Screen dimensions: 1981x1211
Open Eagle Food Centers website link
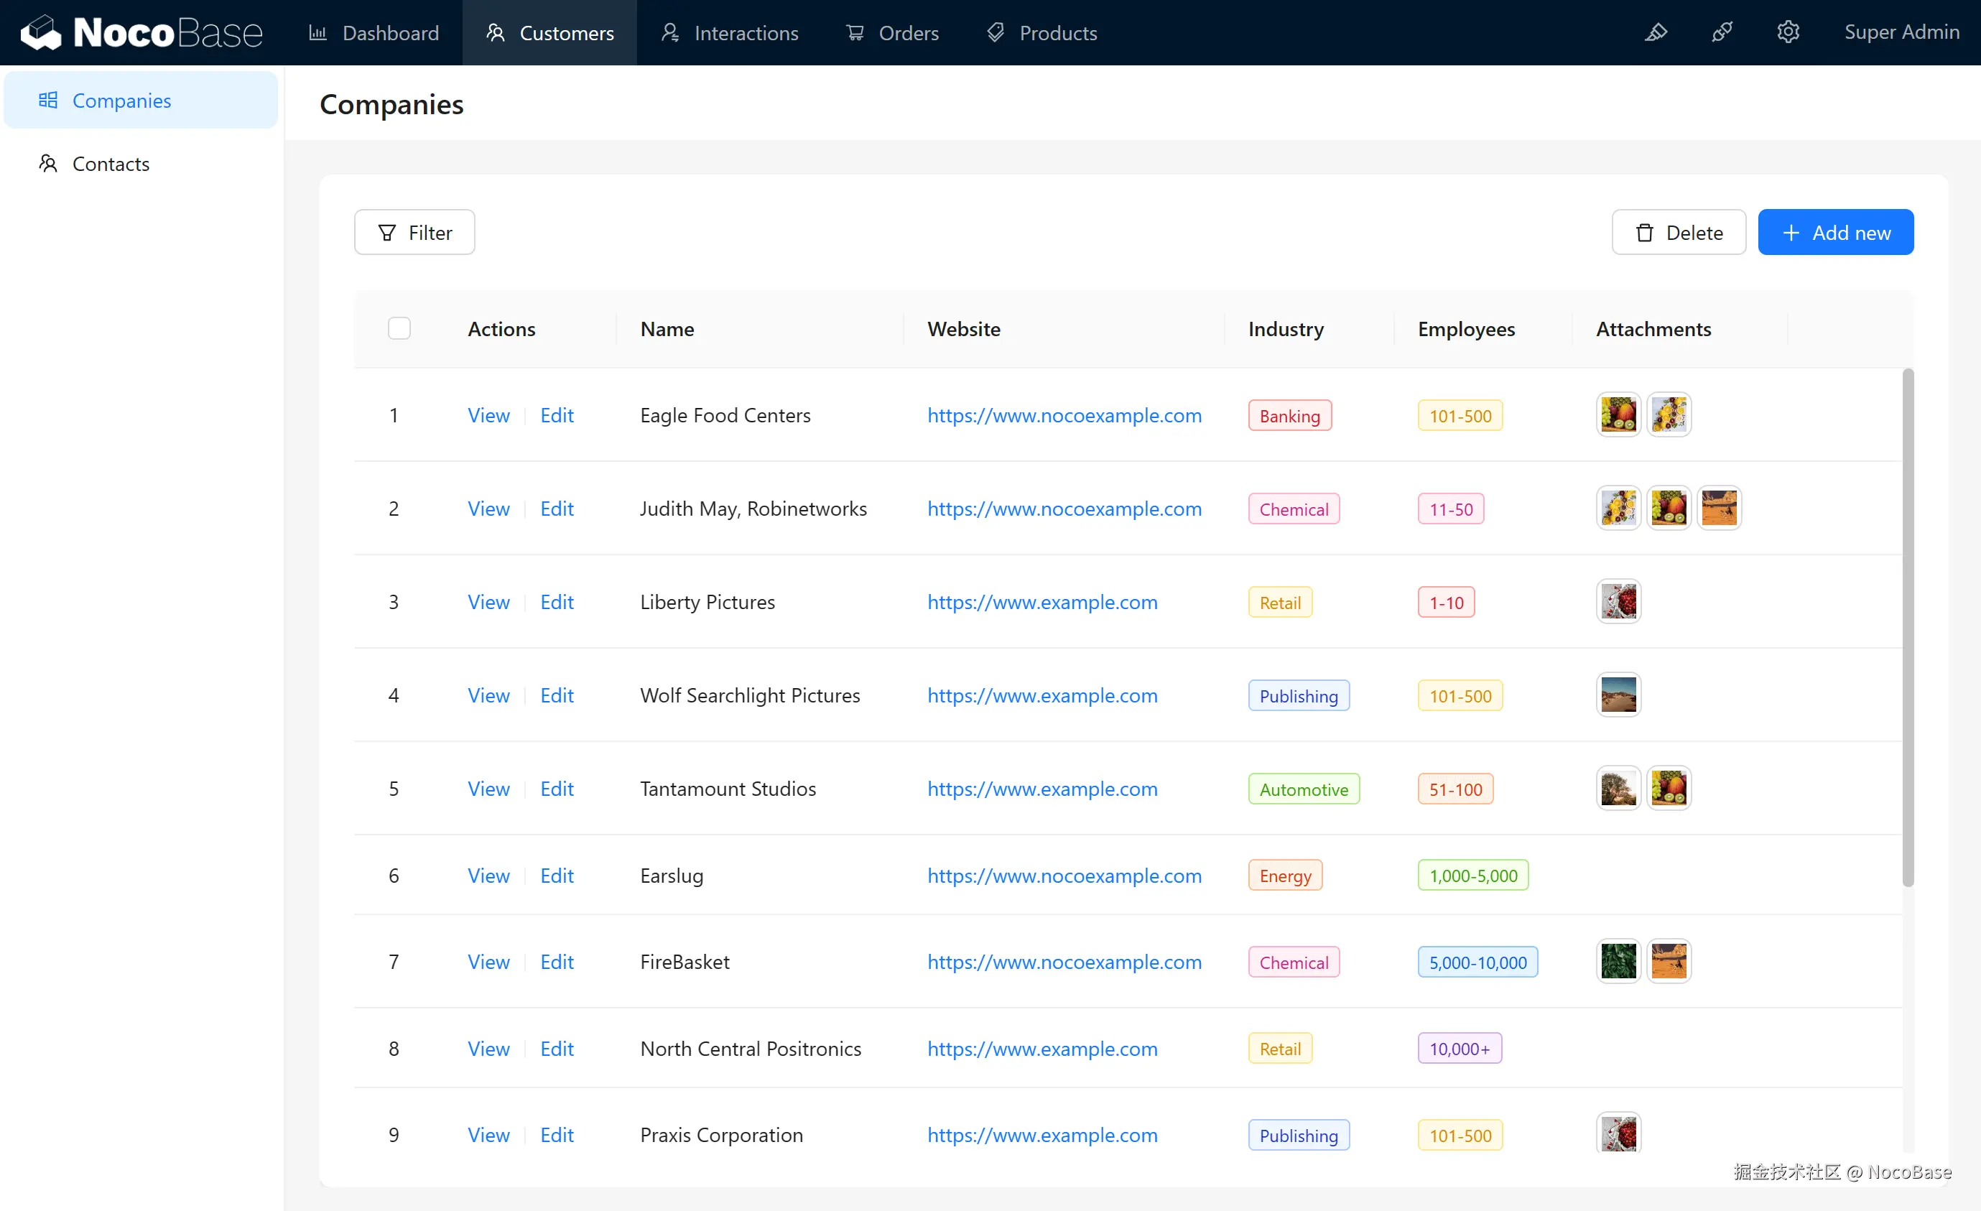(x=1064, y=415)
